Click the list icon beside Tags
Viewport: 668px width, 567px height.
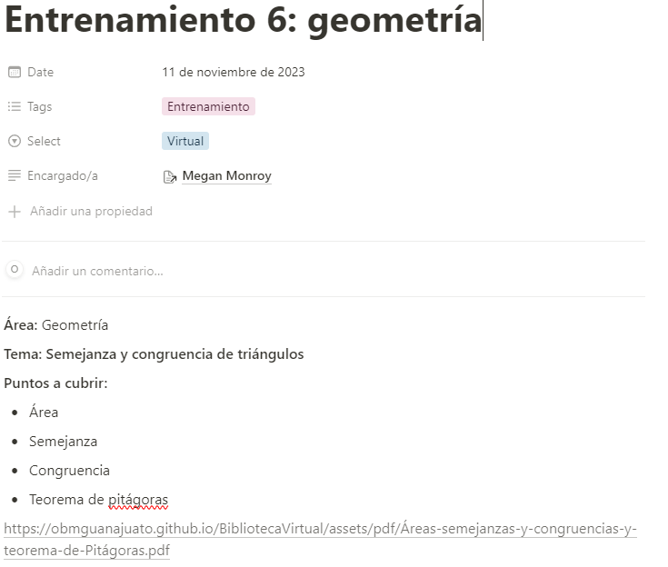[15, 106]
